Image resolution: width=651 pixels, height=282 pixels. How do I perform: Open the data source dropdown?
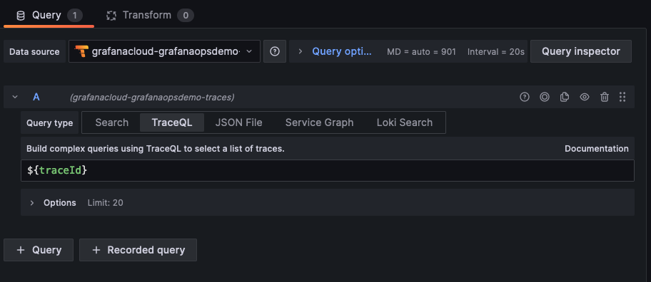(164, 51)
